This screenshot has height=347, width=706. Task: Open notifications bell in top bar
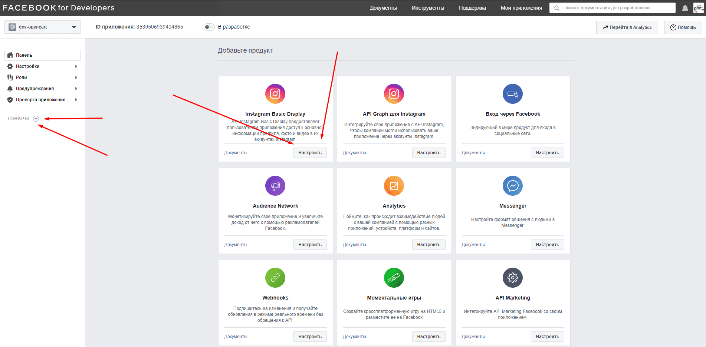tap(685, 8)
